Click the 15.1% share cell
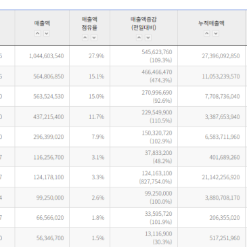The width and height of the screenshot is (247, 247). (x=97, y=76)
